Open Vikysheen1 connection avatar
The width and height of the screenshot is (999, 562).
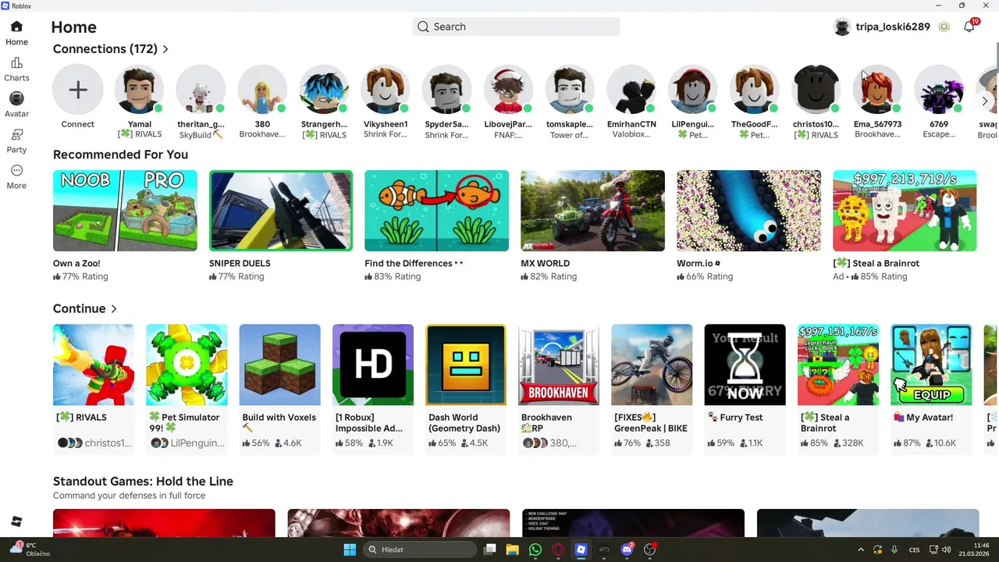[386, 90]
